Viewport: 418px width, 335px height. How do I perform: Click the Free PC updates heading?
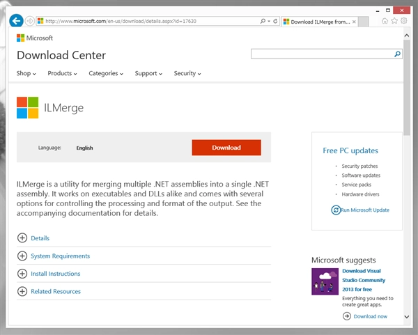pos(350,150)
